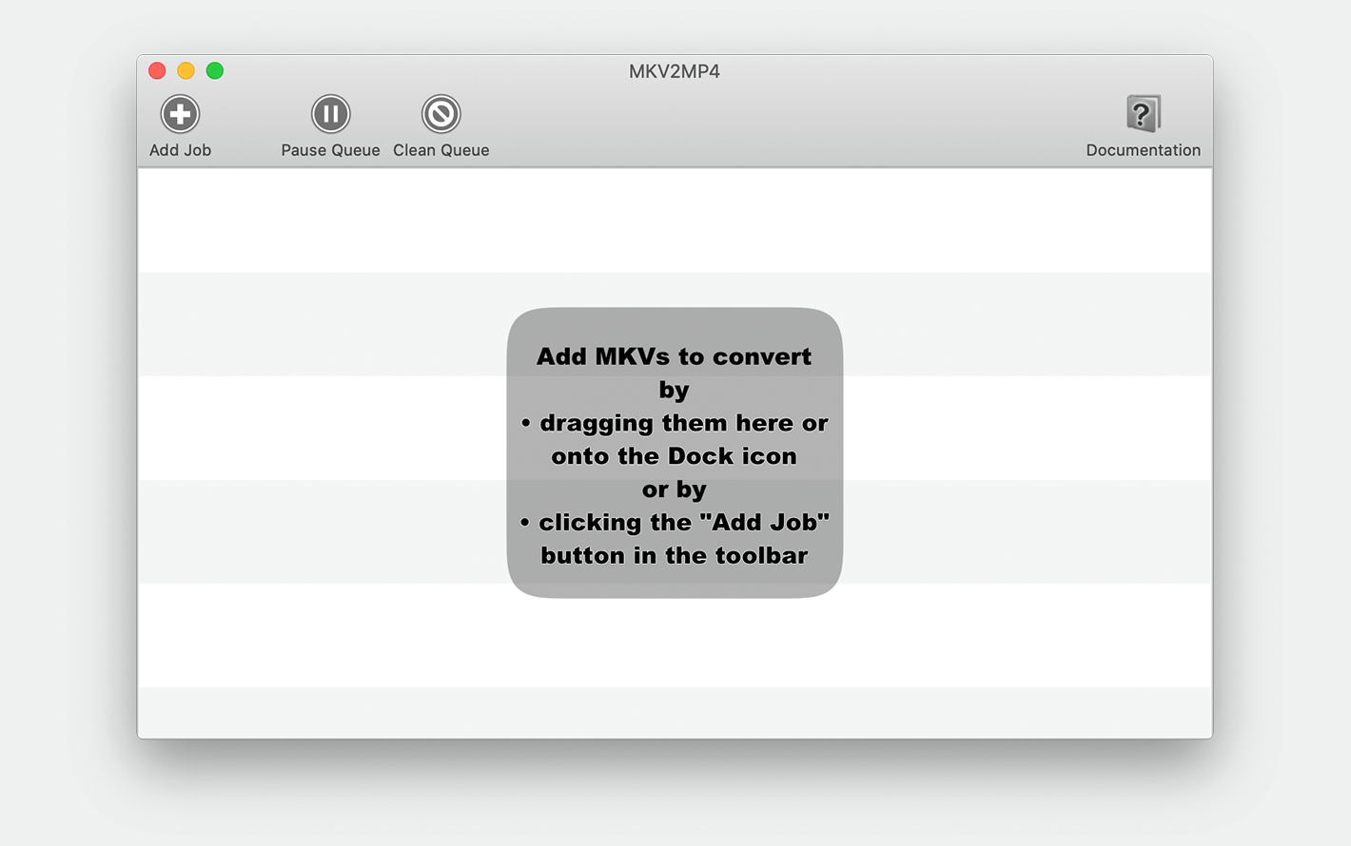Close the MKV2MP4 window with red button

(157, 70)
